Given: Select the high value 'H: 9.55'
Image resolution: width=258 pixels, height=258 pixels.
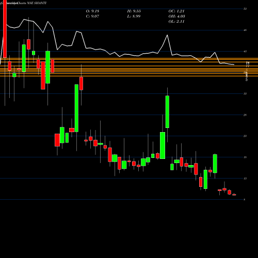Looking at the screenshot, I should click(134, 11).
